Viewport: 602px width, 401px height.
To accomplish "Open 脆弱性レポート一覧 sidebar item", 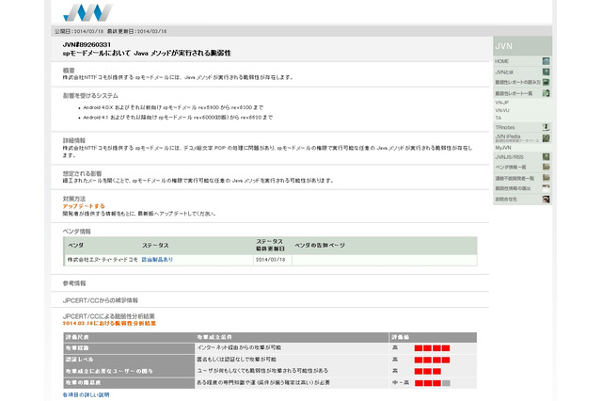I will 514,93.
